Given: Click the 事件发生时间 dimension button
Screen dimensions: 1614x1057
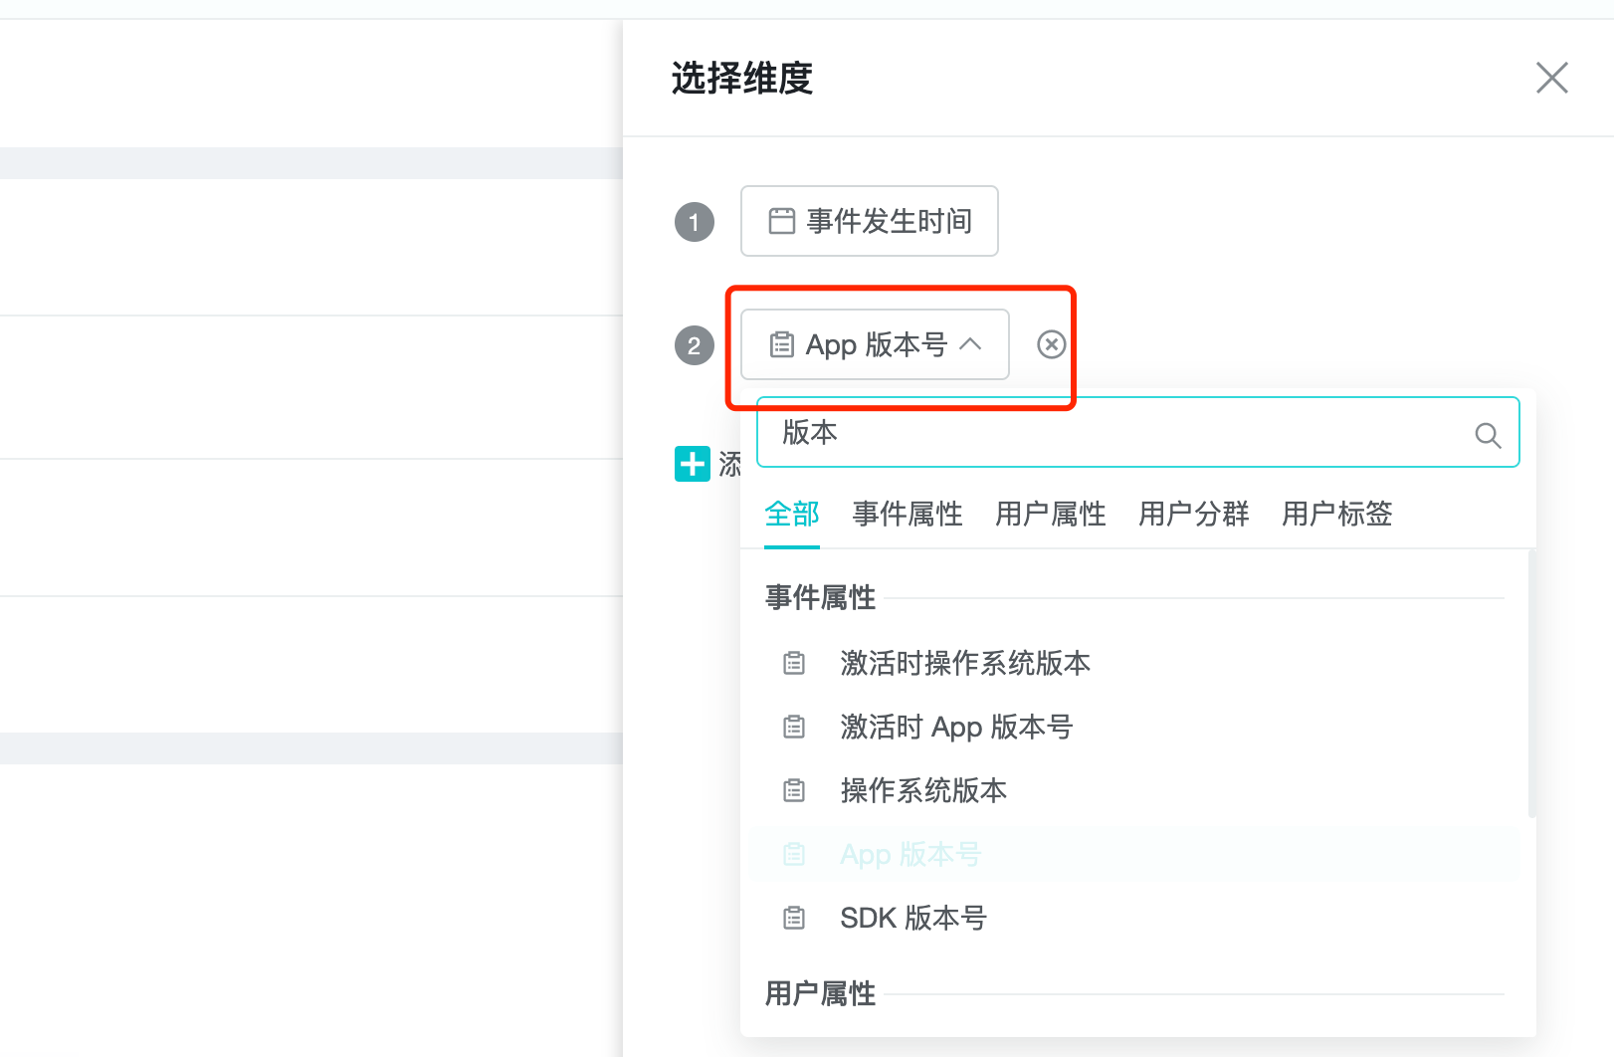Looking at the screenshot, I should click(869, 221).
